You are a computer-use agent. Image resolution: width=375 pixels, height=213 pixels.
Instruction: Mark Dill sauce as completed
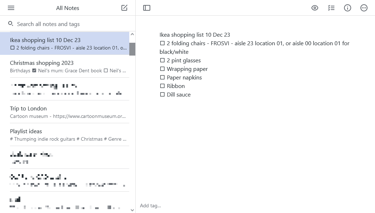tap(162, 94)
